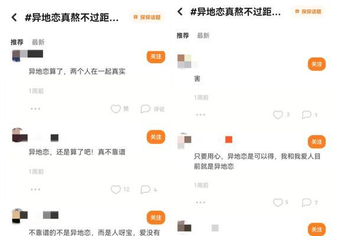The image size is (341, 236).
Task: Like the '害' post with 3 likes
Action: (278, 114)
